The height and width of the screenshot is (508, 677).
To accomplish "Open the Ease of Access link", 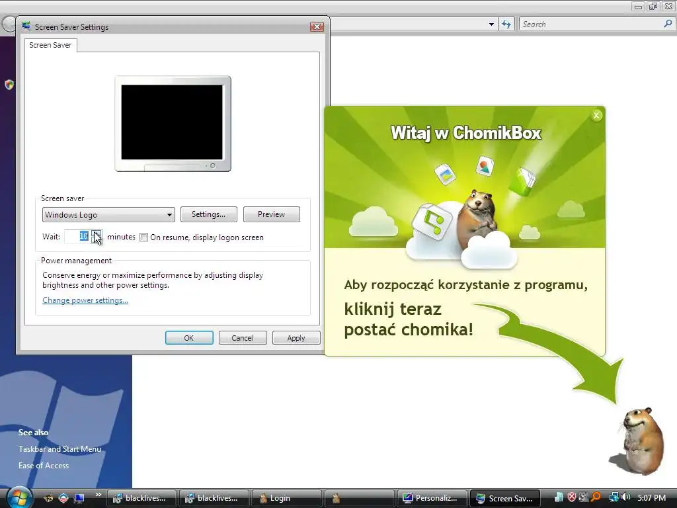I will (x=44, y=466).
